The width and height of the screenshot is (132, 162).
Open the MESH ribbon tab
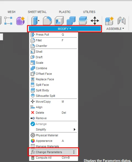pyautogui.click(x=12, y=12)
